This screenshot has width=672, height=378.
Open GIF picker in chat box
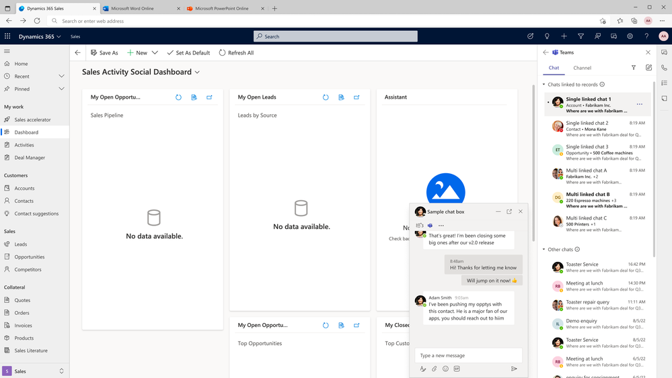click(457, 369)
